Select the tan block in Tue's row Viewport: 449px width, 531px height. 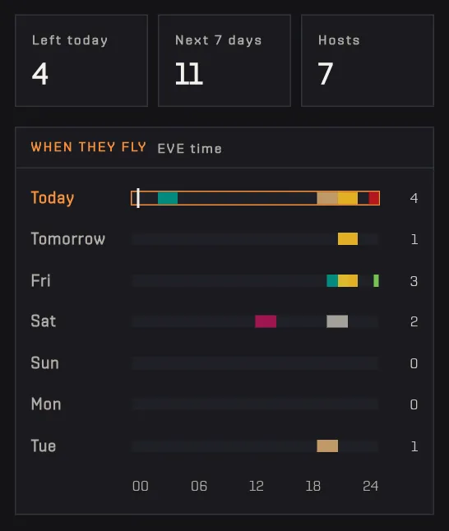(x=327, y=446)
